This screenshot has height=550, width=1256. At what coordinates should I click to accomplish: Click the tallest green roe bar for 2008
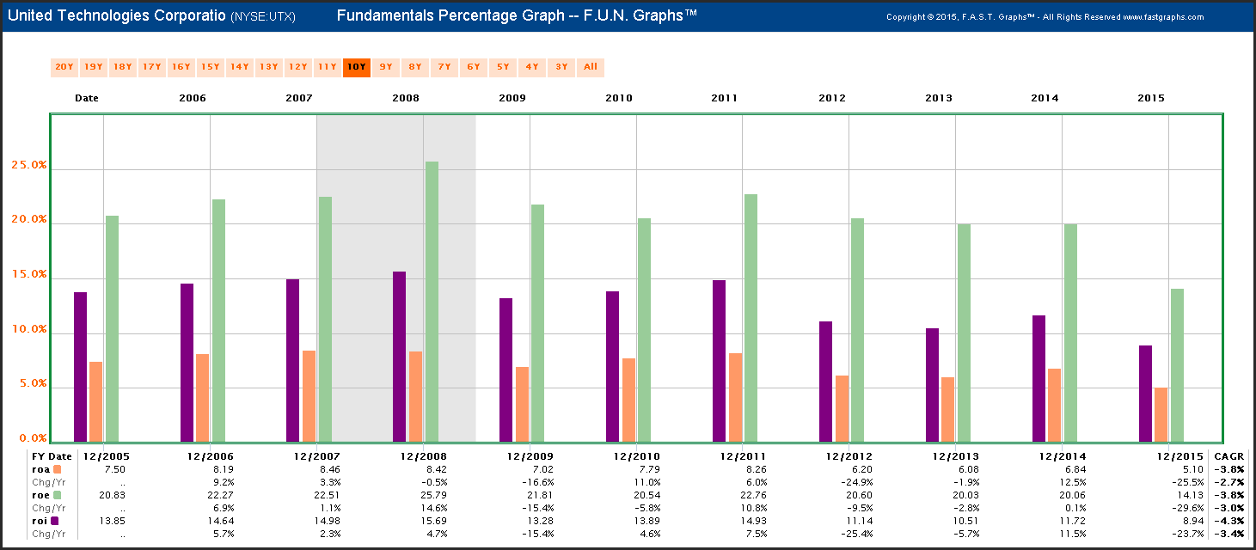[x=432, y=301]
